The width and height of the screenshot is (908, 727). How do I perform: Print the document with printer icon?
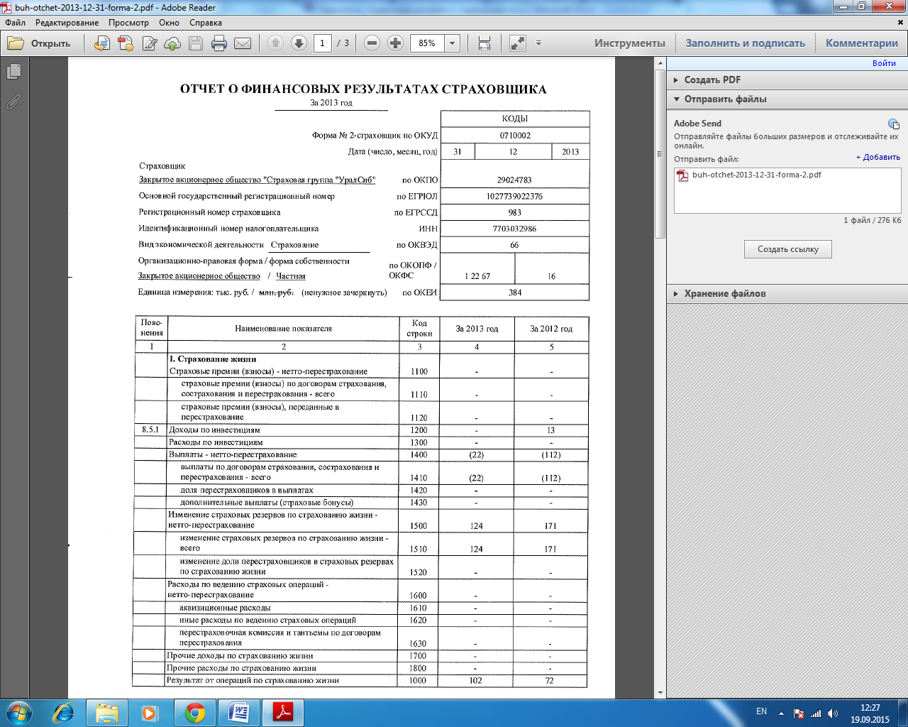click(x=219, y=43)
